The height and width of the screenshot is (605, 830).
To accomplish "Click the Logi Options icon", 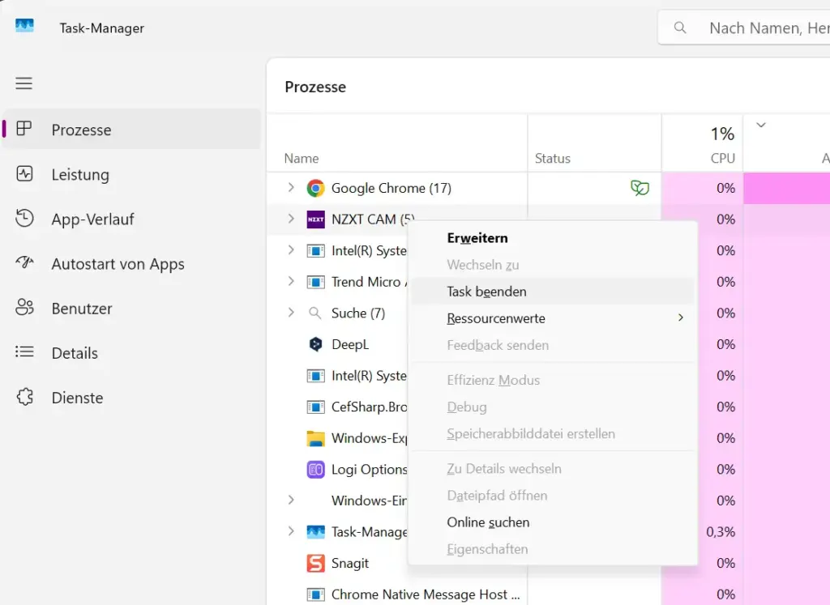I will (x=315, y=469).
